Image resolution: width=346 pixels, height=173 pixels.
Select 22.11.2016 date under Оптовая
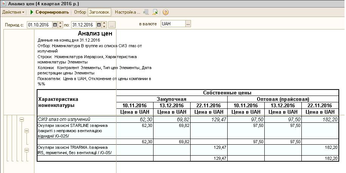tap(320, 105)
